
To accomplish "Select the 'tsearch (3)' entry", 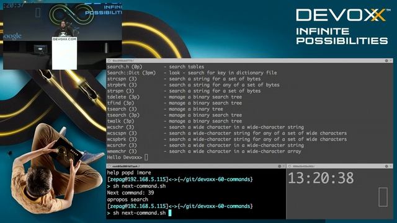I will (x=122, y=109).
